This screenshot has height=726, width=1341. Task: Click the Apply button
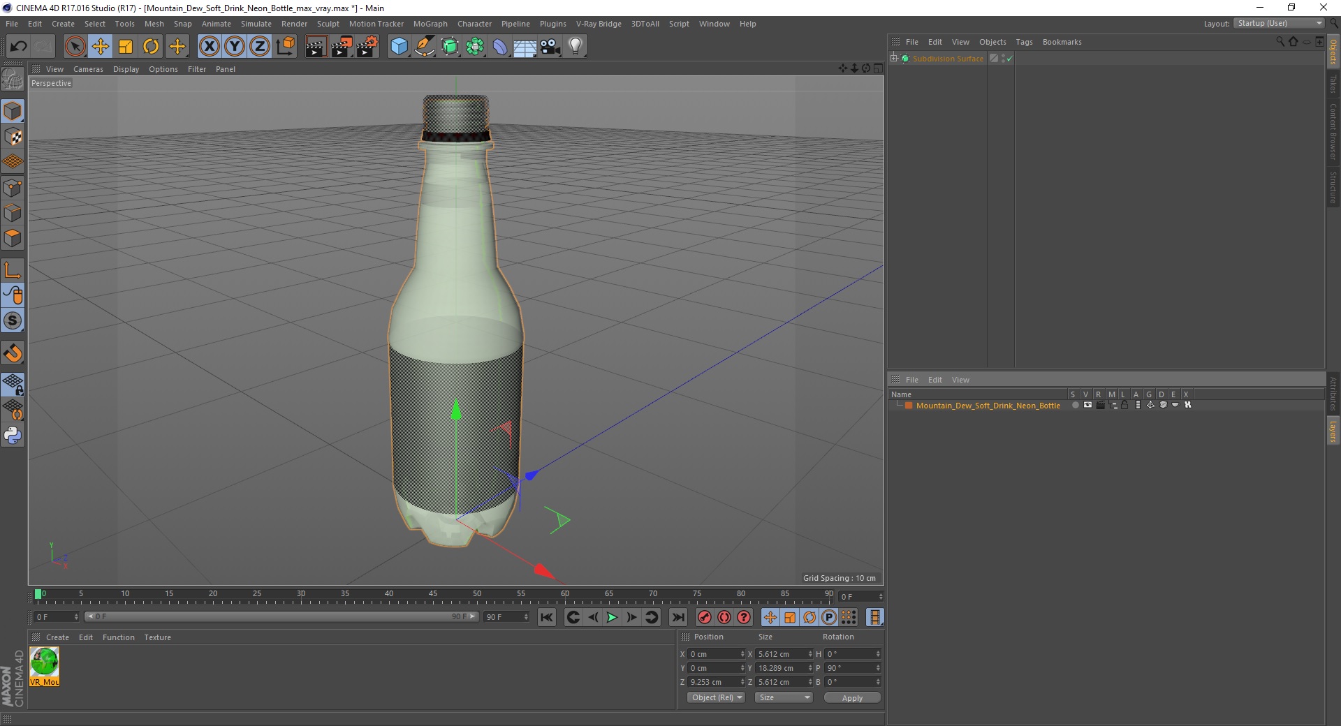[x=852, y=698]
